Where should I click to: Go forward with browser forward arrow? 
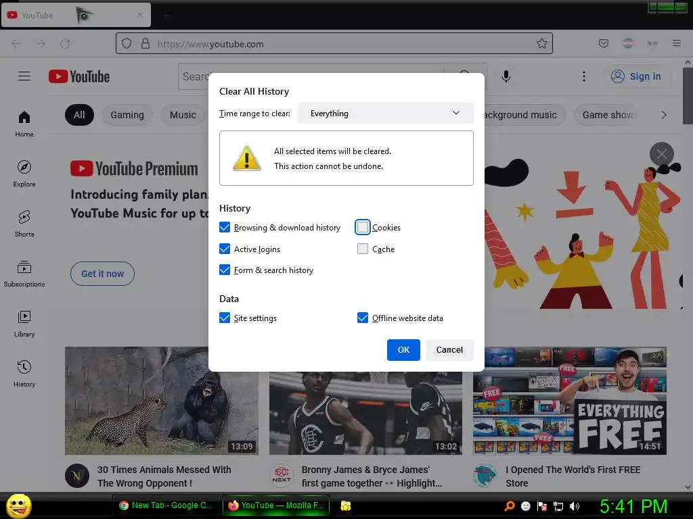click(41, 44)
